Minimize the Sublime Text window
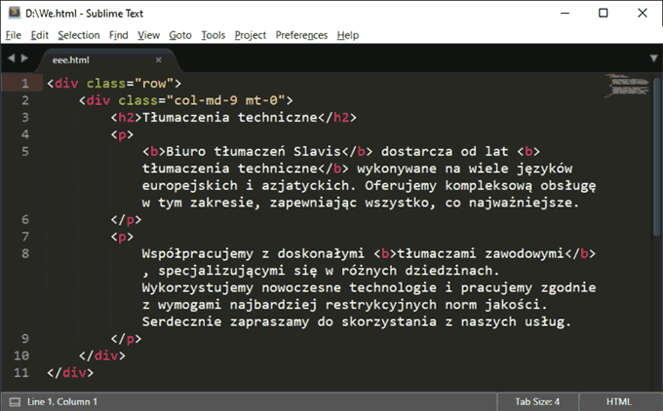 [x=565, y=13]
